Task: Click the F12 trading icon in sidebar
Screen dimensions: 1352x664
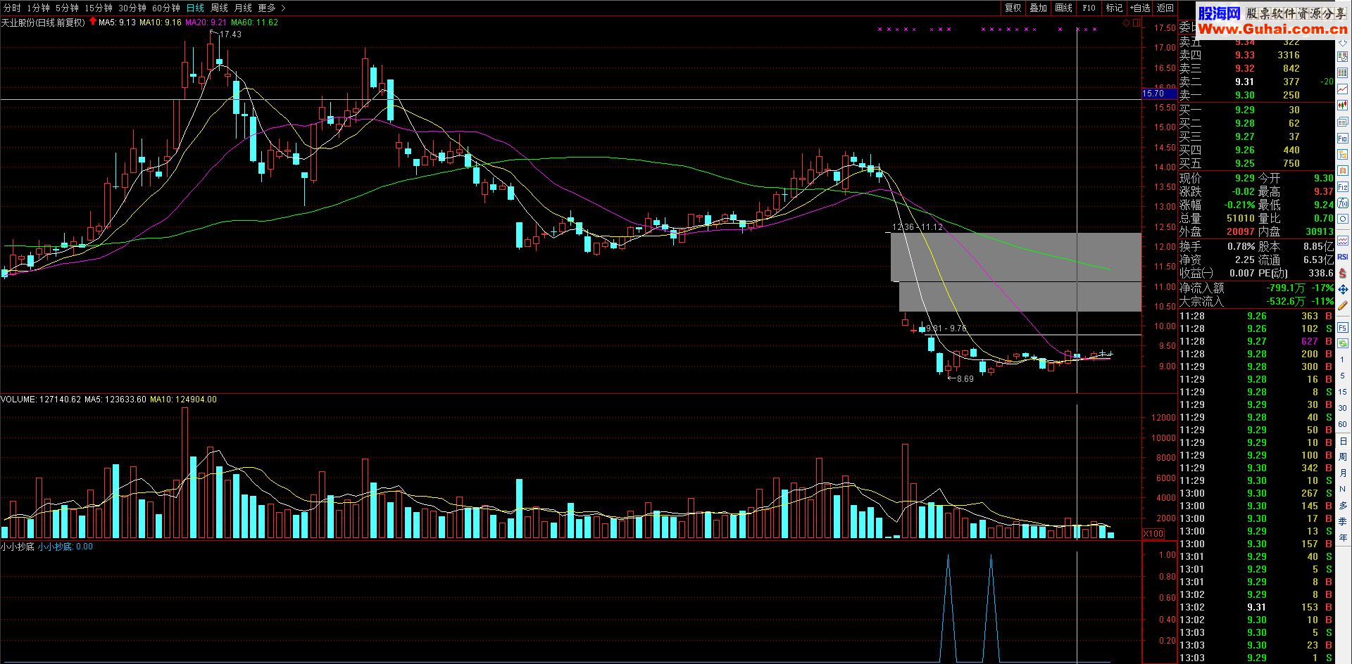Action: tap(1343, 187)
